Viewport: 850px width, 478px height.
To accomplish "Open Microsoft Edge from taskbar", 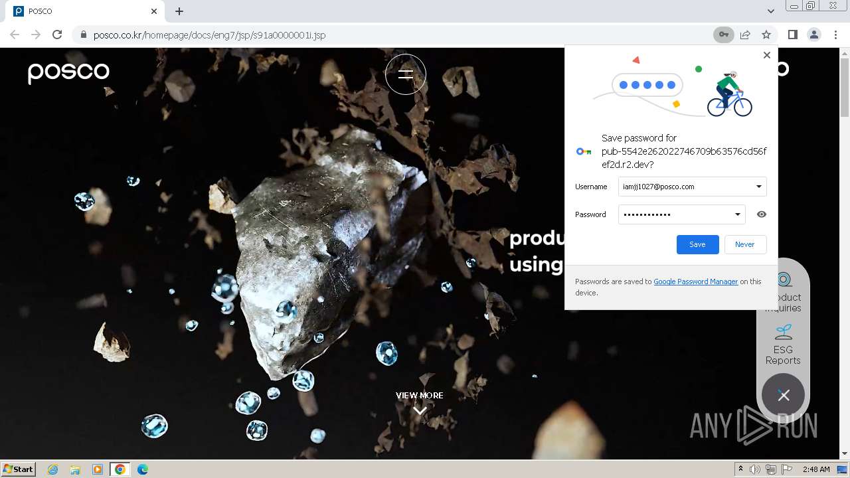I will tap(143, 469).
